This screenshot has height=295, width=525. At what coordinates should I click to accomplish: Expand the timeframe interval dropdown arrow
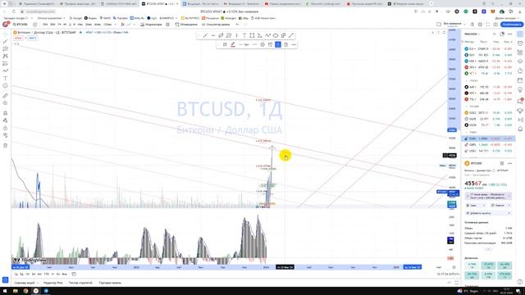pos(116,25)
